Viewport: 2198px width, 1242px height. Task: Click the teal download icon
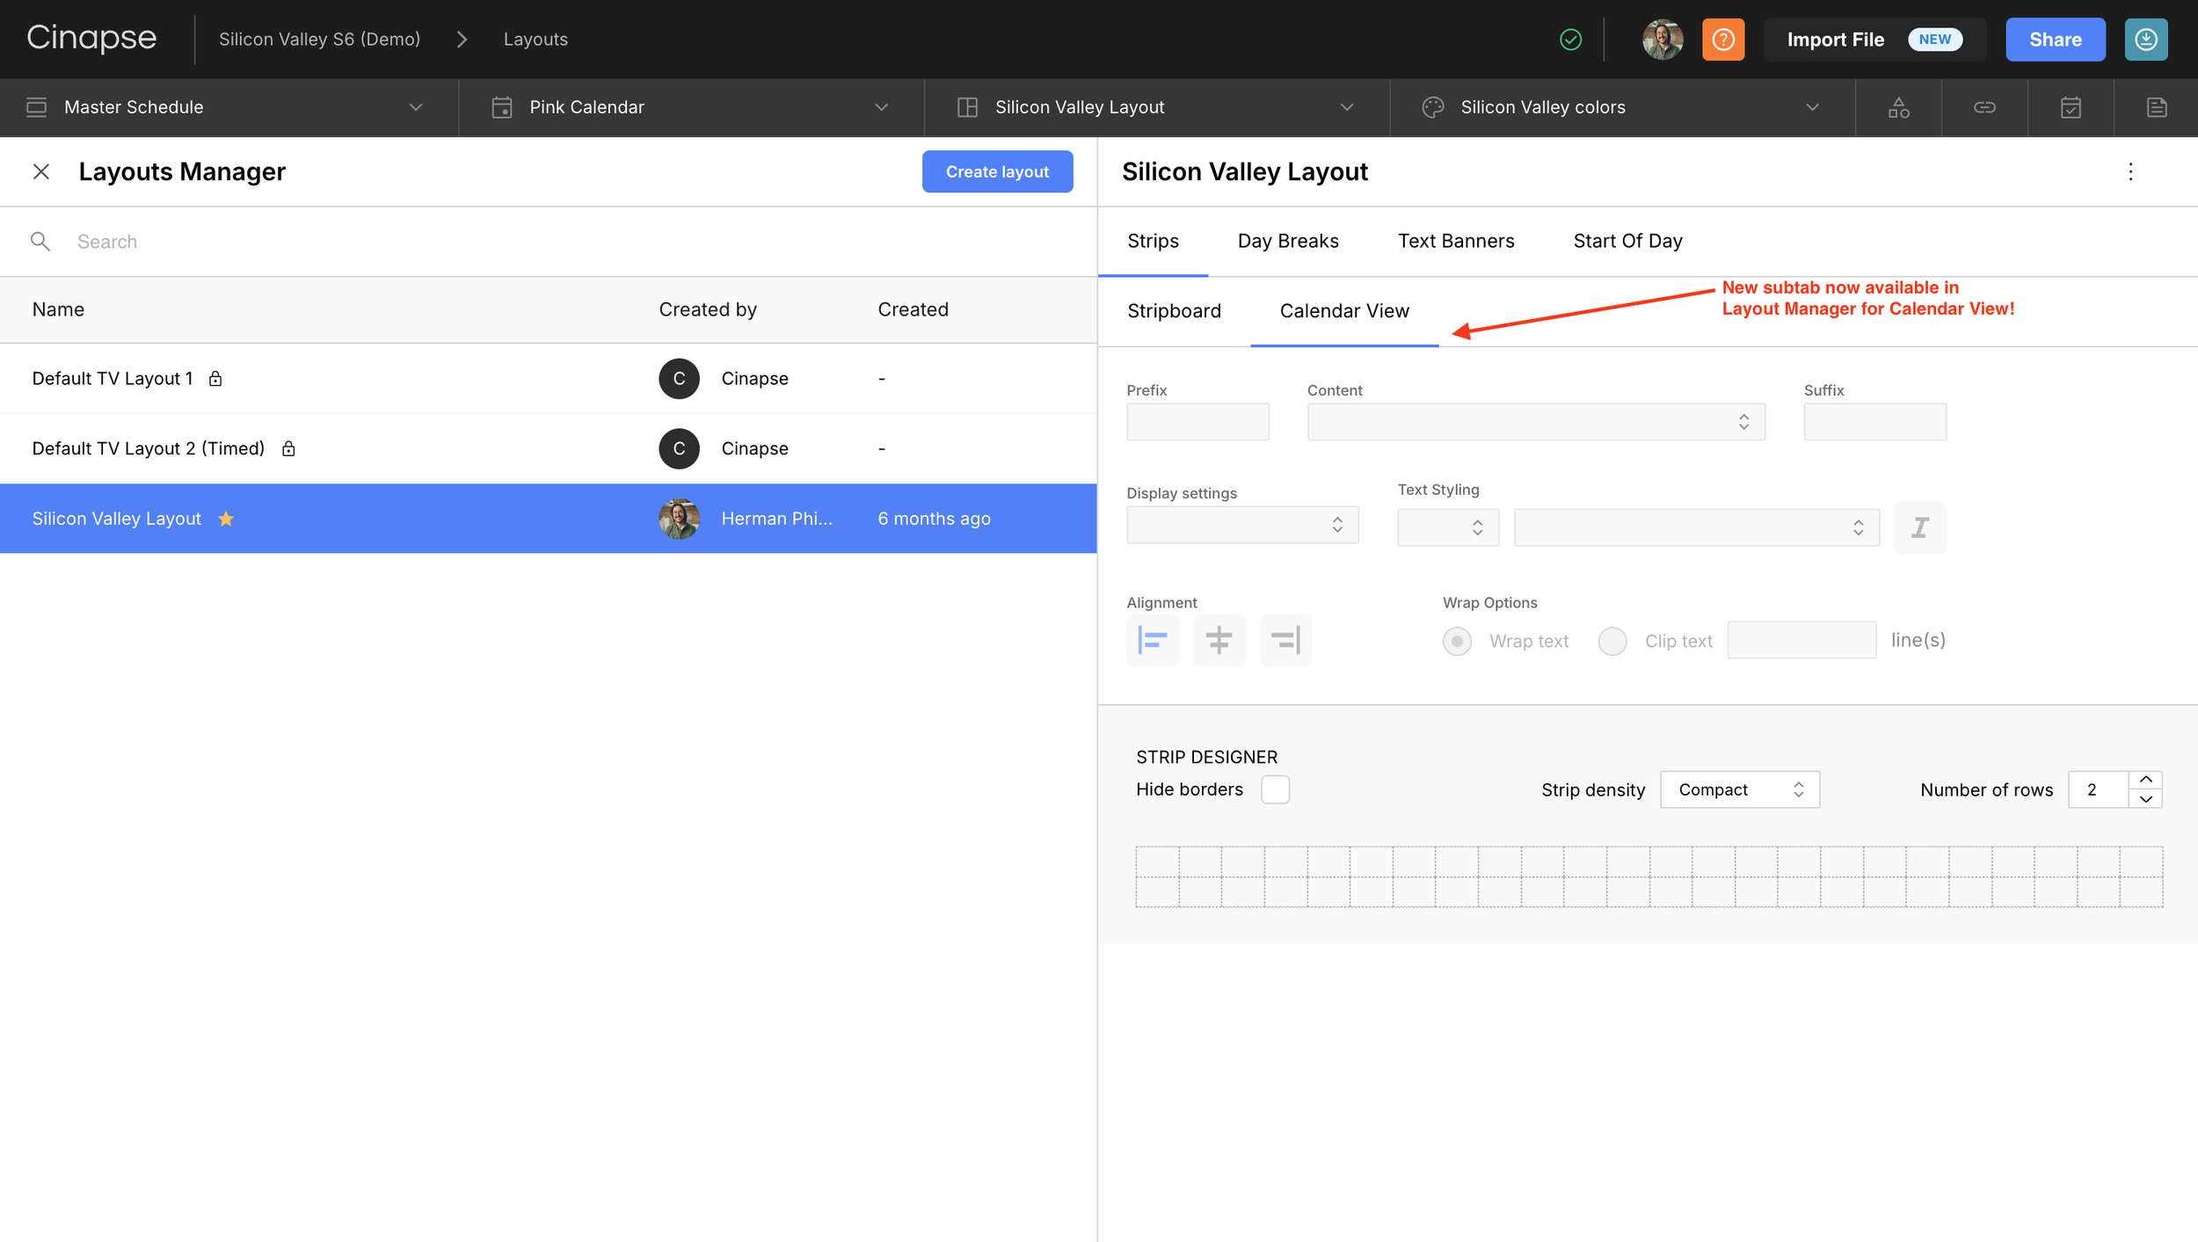(x=2145, y=40)
